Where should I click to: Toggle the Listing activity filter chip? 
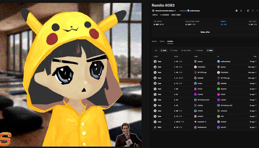(174, 50)
